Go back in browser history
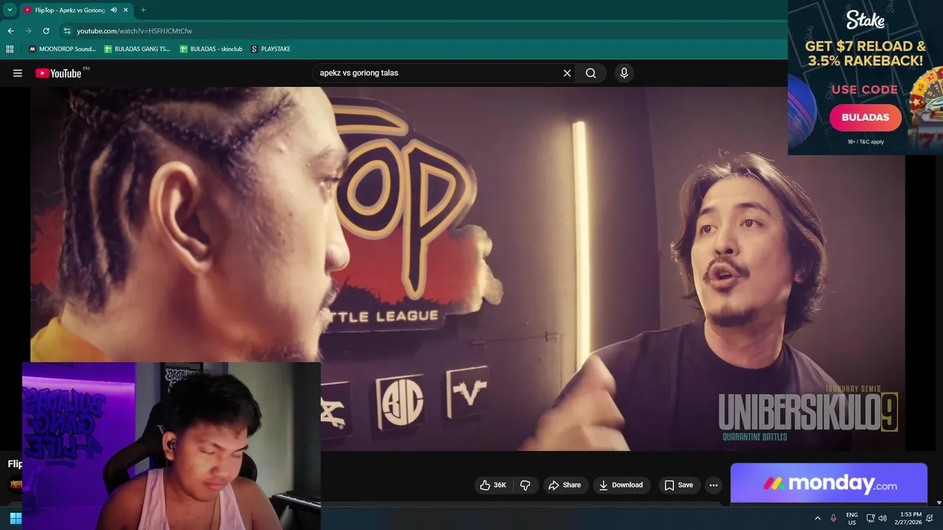 [x=10, y=31]
